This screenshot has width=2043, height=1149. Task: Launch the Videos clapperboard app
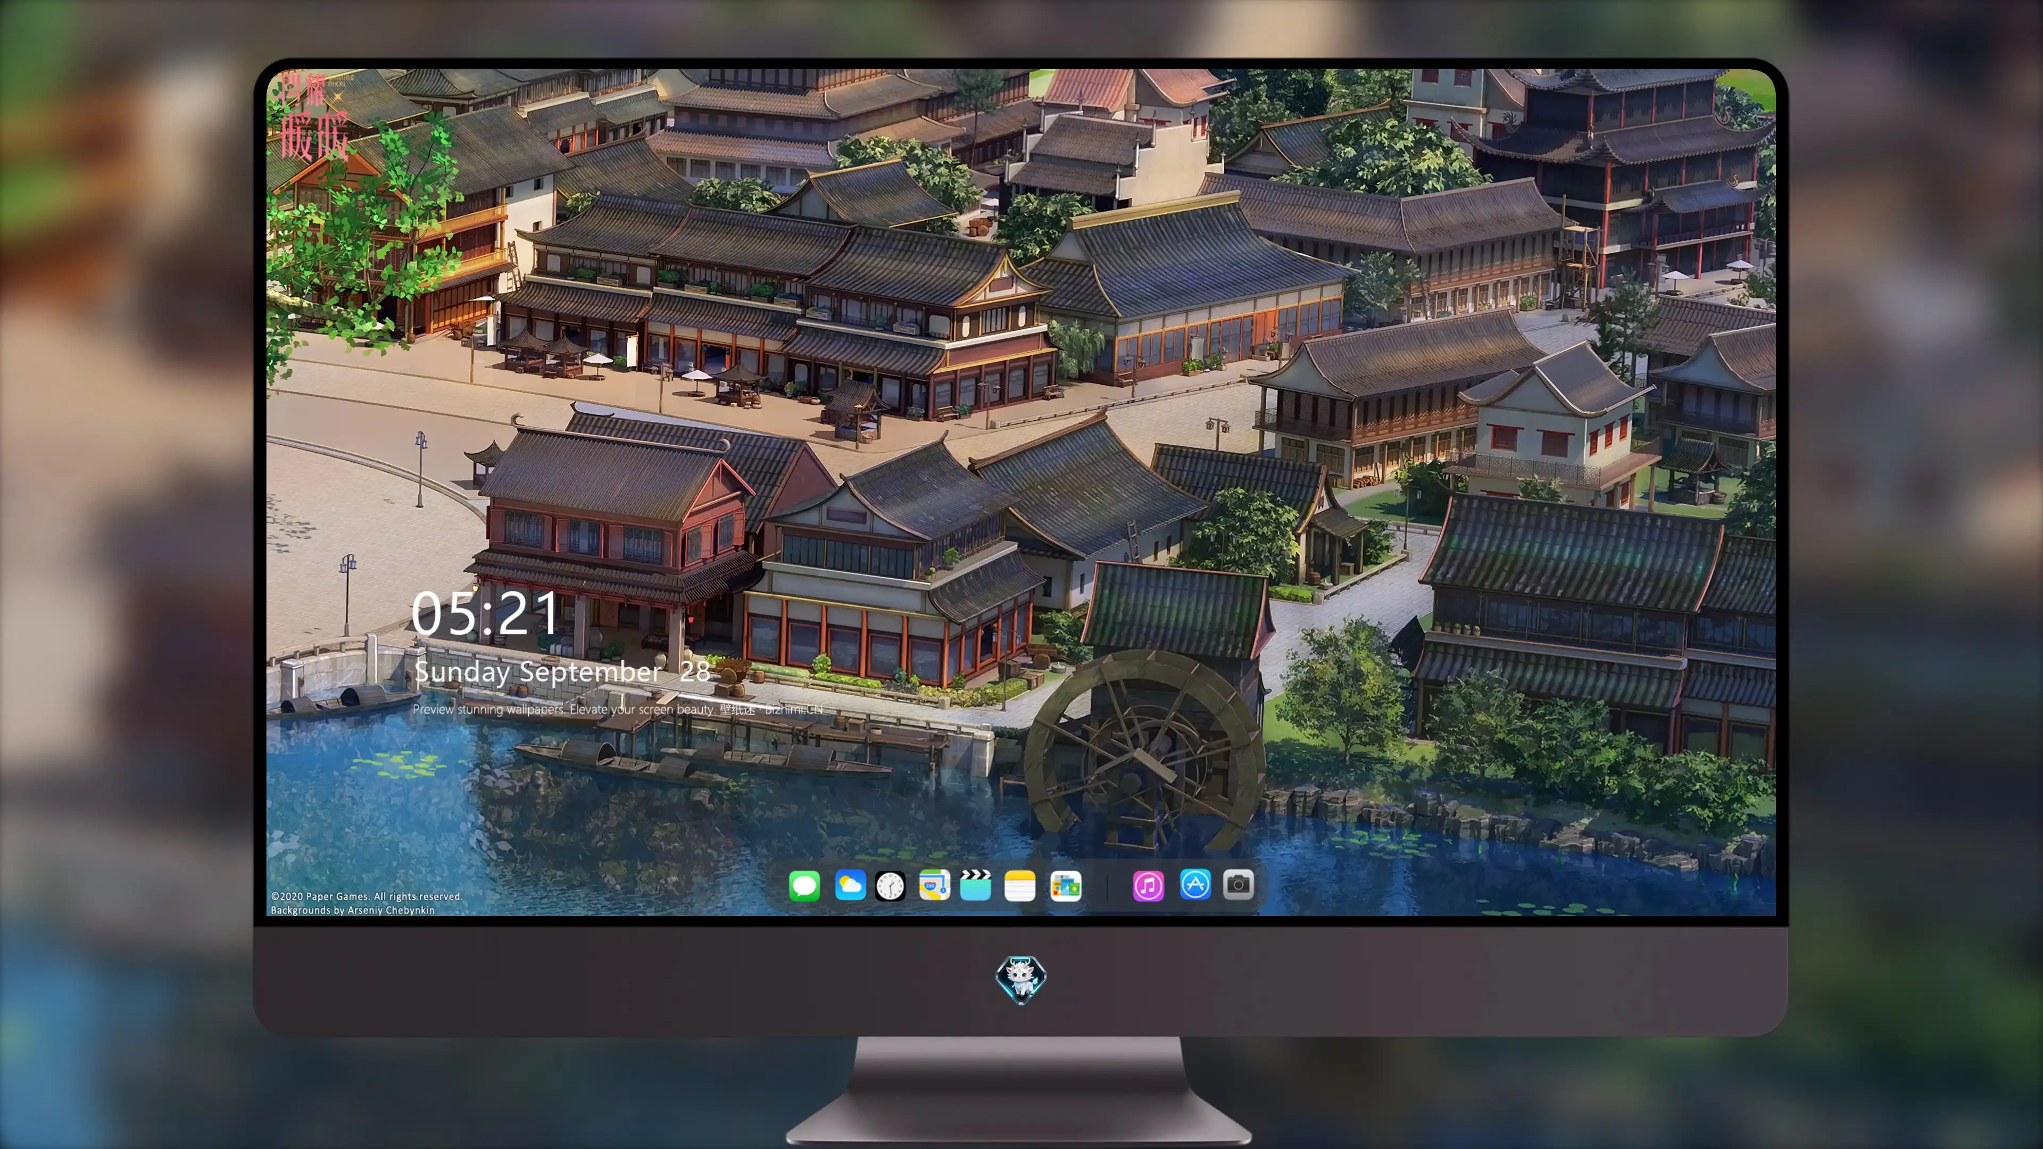tap(976, 885)
